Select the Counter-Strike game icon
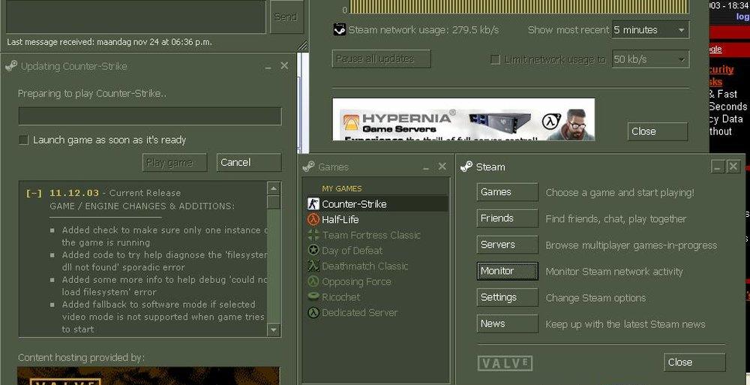Screen dimensions: 750x385 [313, 203]
